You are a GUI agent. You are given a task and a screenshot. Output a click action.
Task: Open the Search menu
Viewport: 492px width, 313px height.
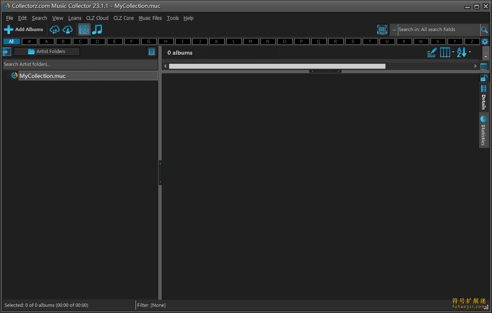(x=39, y=18)
